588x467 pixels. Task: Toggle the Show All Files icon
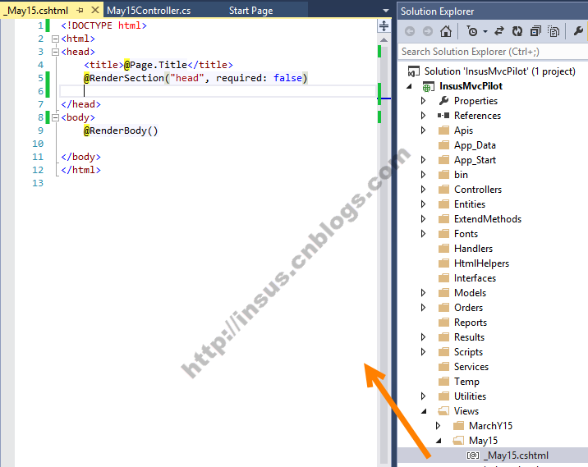(554, 31)
